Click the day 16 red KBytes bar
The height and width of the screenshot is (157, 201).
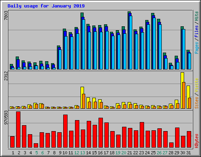pos(100,133)
